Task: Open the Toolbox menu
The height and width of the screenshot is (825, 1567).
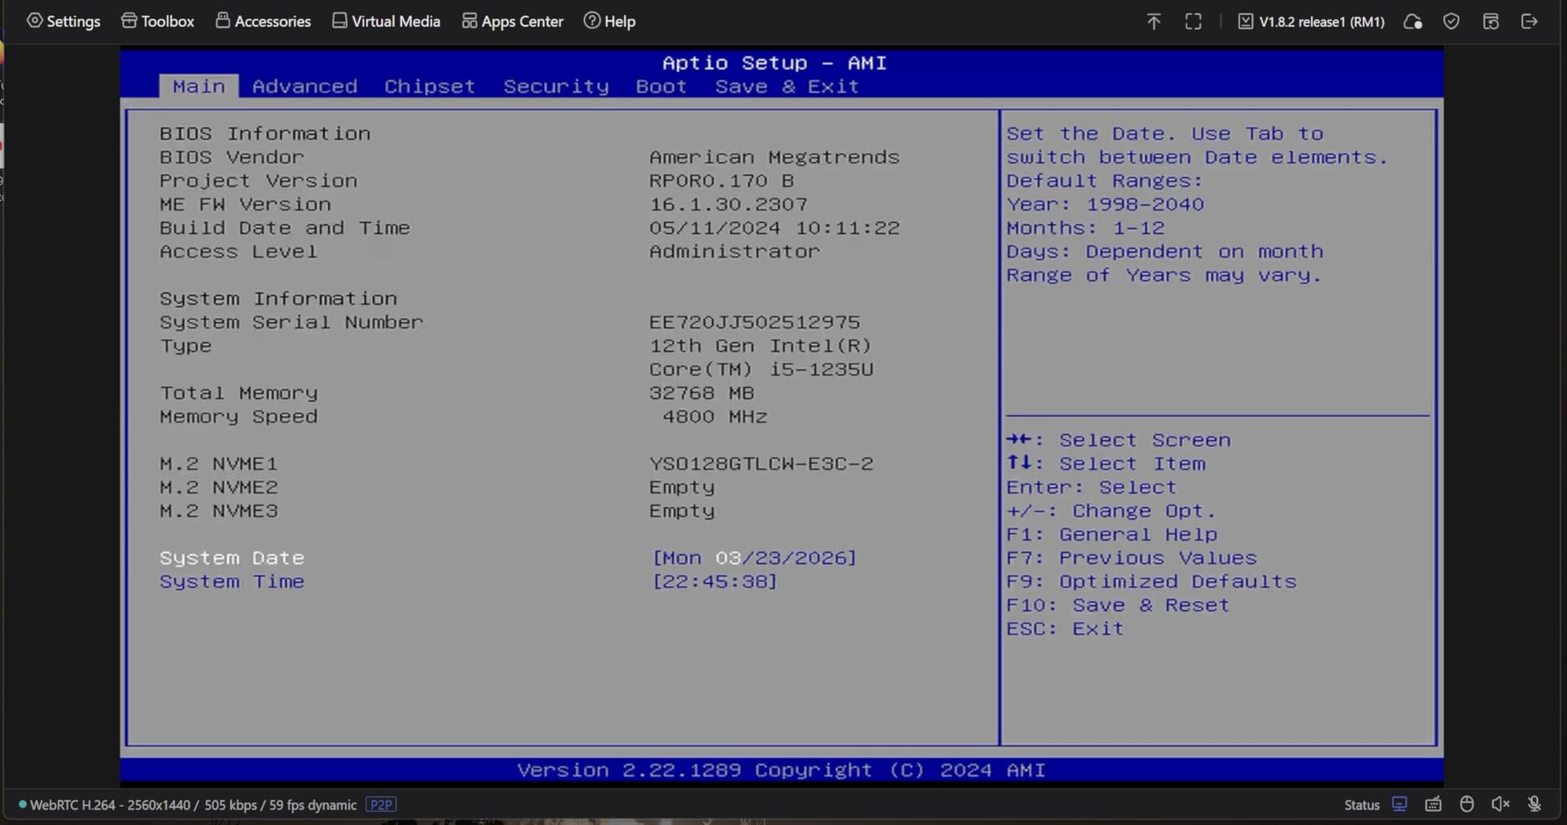Action: (158, 21)
